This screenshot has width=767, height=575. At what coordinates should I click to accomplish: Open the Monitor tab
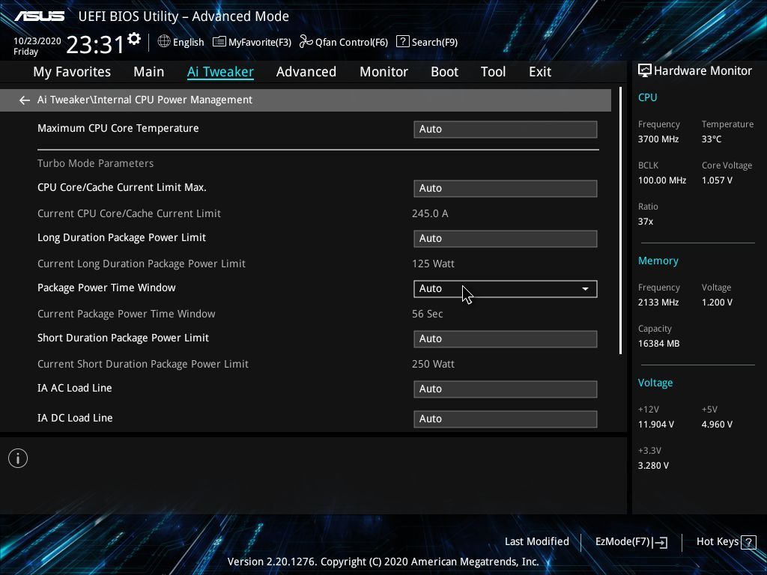(384, 72)
